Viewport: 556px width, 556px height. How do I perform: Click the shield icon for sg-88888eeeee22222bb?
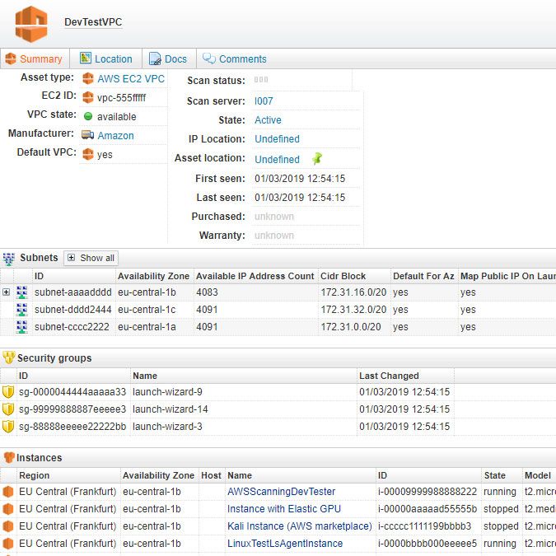[x=8, y=427]
